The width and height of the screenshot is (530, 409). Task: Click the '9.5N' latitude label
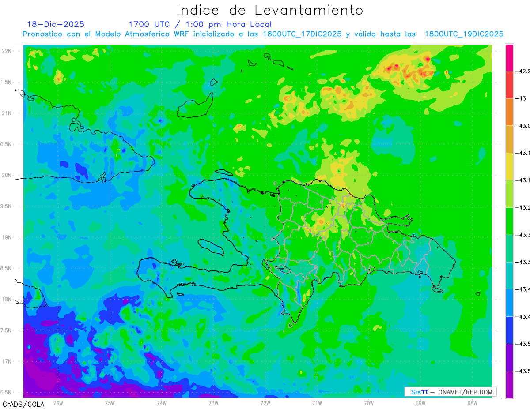7,206
